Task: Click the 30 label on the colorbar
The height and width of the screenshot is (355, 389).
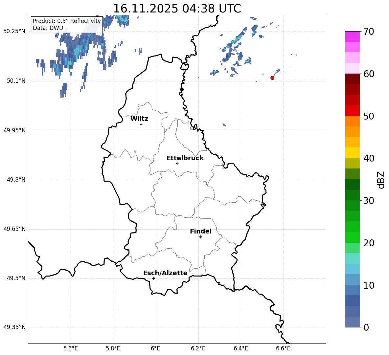Action: 369,201
